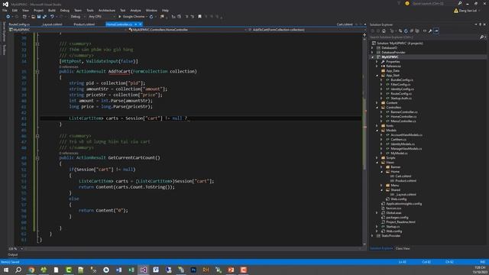The height and width of the screenshot is (275, 489).
Task: Switch to the Product.cshtml tab
Action: pos(84,24)
